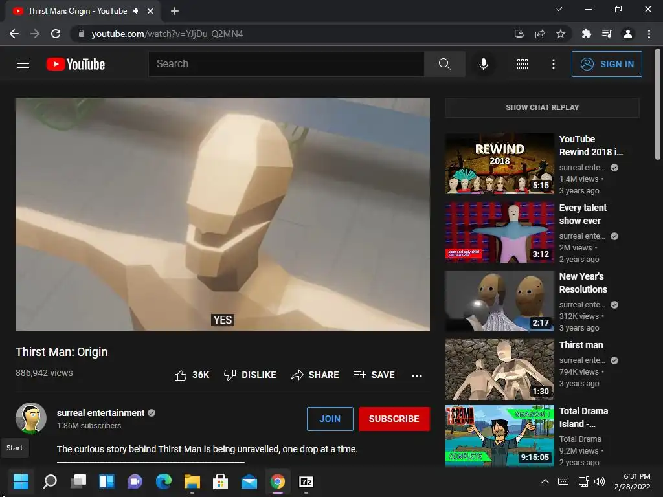This screenshot has width=663, height=497.
Task: Go to the YouTube home logo
Action: tap(76, 64)
